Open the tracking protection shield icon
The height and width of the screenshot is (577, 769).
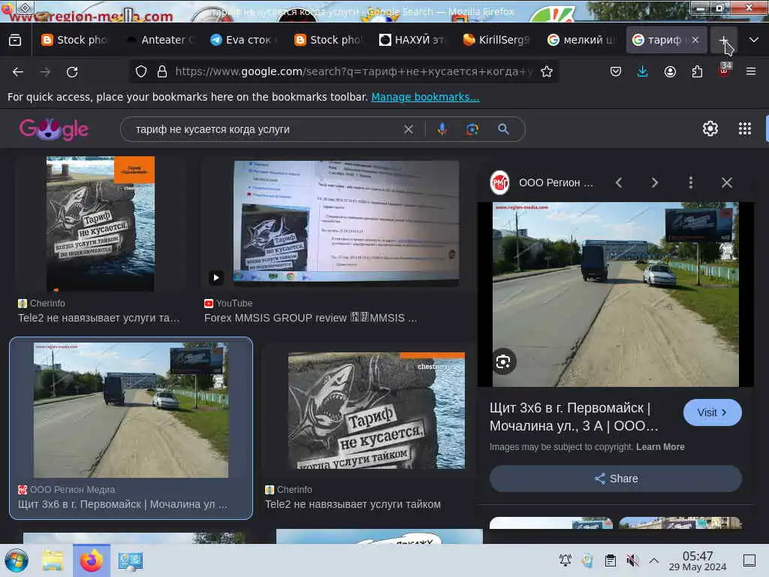(x=141, y=71)
